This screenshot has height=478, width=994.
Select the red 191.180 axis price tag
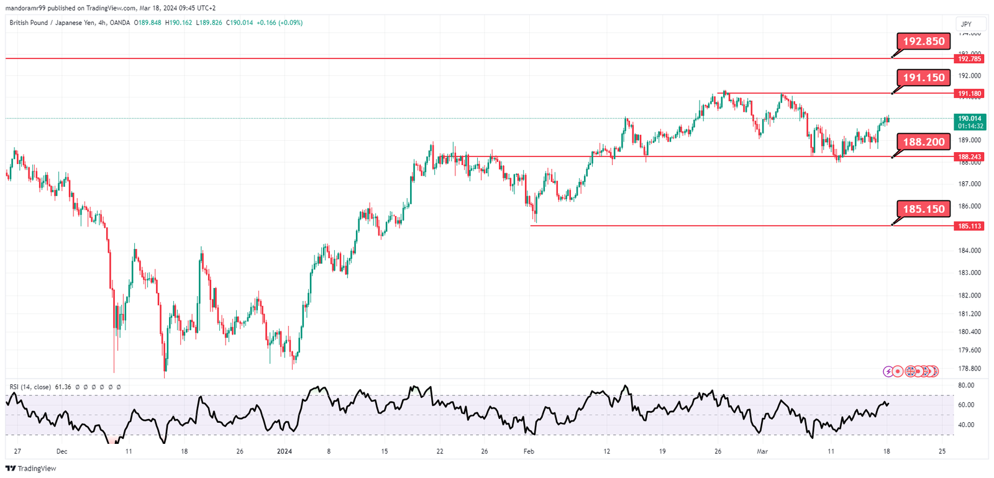[969, 94]
